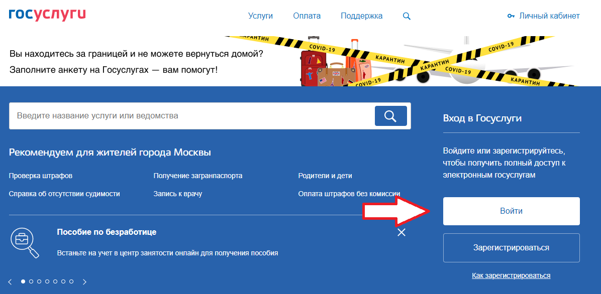Open the header search magnifier icon
The image size is (601, 294).
coord(407,16)
